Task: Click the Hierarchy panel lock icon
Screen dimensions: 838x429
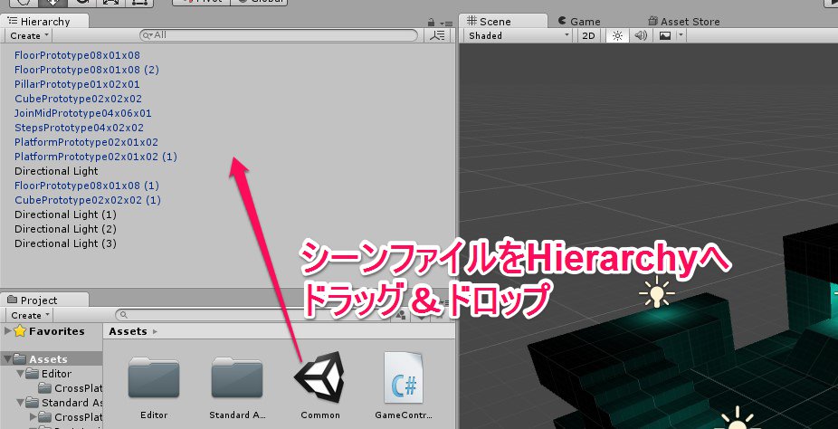Action: pyautogui.click(x=432, y=23)
